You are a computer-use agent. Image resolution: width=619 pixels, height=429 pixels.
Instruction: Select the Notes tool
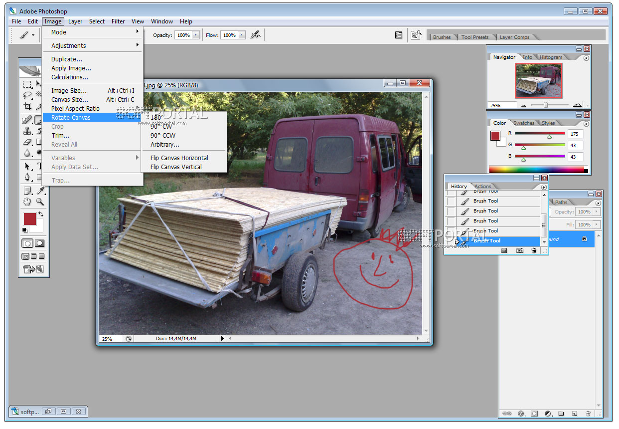tap(28, 191)
